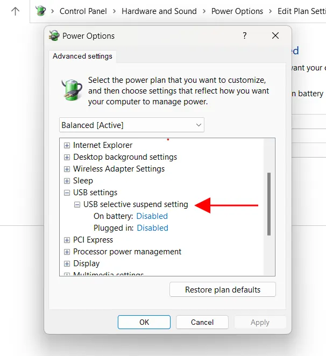Click the chevron after Hardware and Sound
The image size is (326, 356).
[204, 11]
